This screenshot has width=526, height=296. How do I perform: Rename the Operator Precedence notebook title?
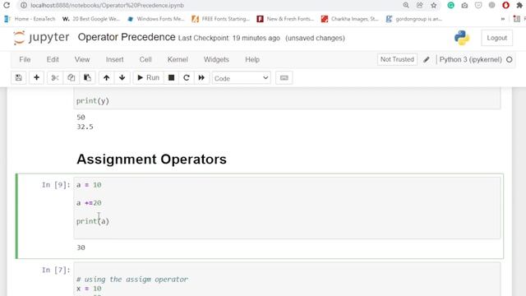pos(127,37)
